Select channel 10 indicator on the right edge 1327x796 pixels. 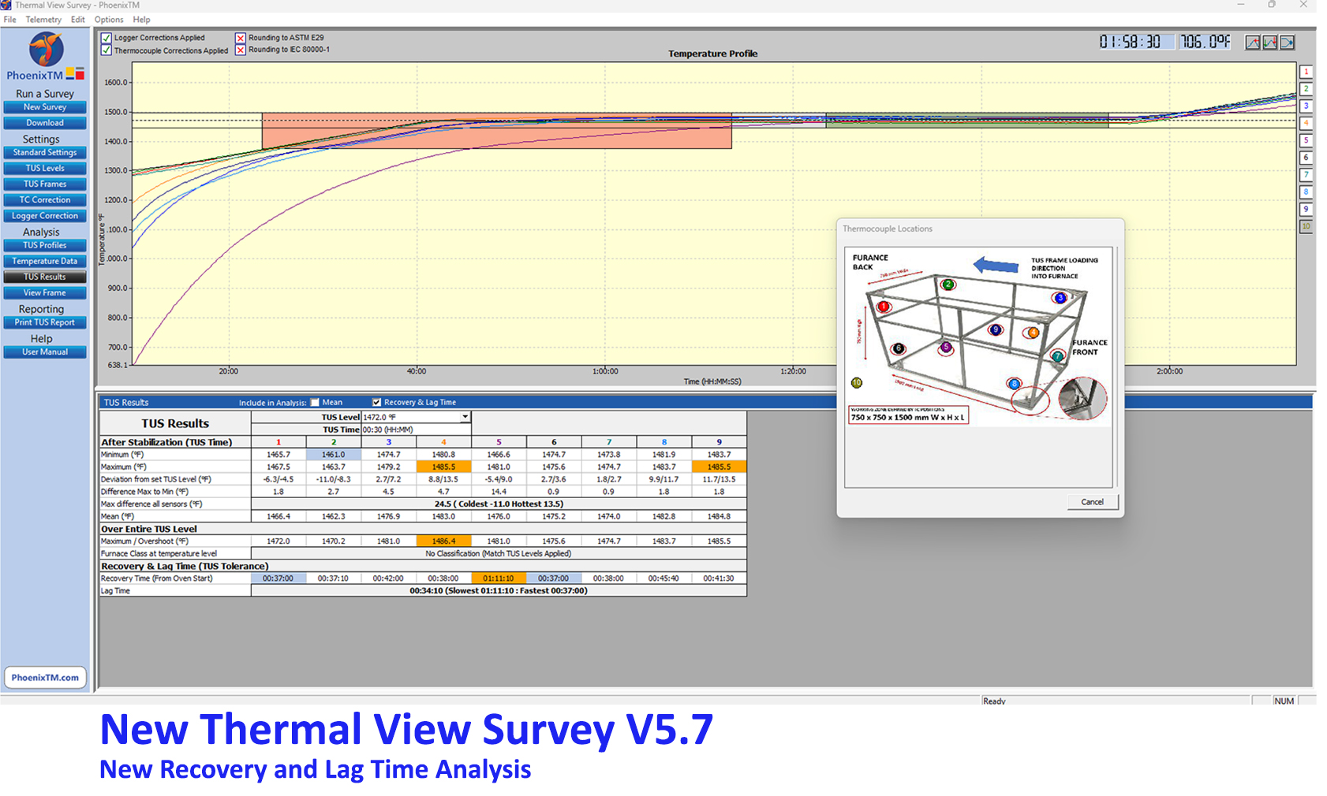click(x=1306, y=227)
